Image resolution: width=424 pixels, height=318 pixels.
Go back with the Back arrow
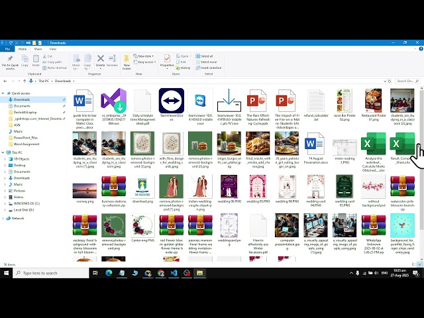coord(5,81)
